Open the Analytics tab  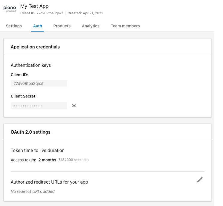91,26
